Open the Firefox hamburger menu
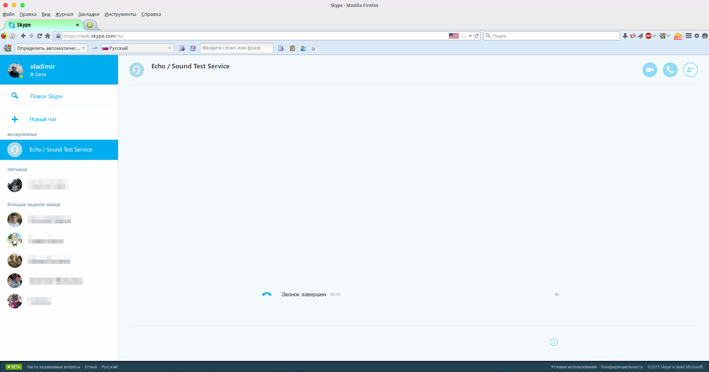 pyautogui.click(x=689, y=36)
